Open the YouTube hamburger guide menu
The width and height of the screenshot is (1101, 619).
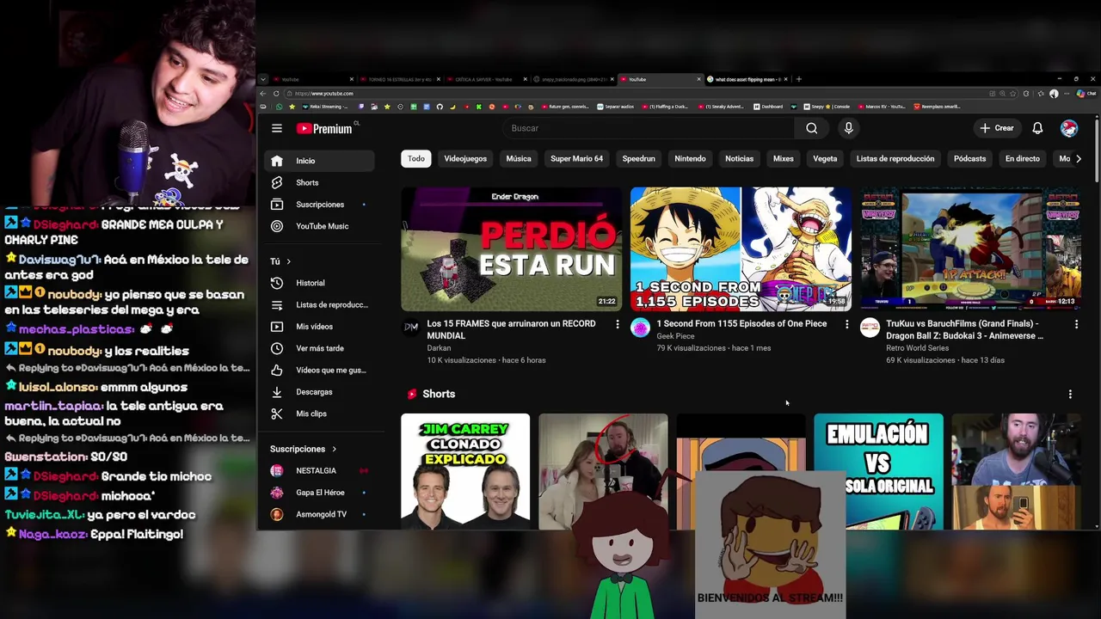pos(277,128)
